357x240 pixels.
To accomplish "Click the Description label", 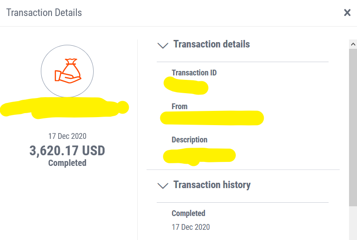I will [x=190, y=140].
